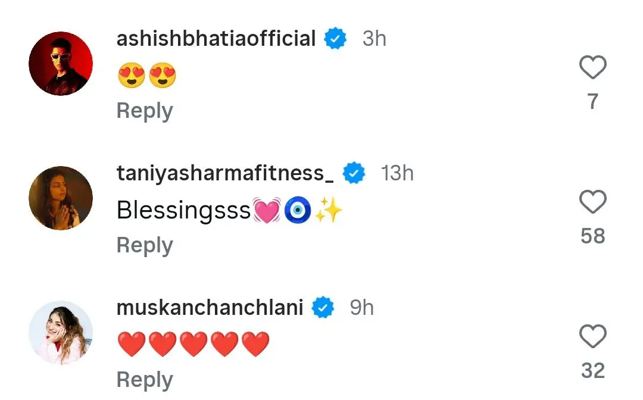
Task: Click verified badge next to taniyasharmafitness_
Action: [355, 174]
